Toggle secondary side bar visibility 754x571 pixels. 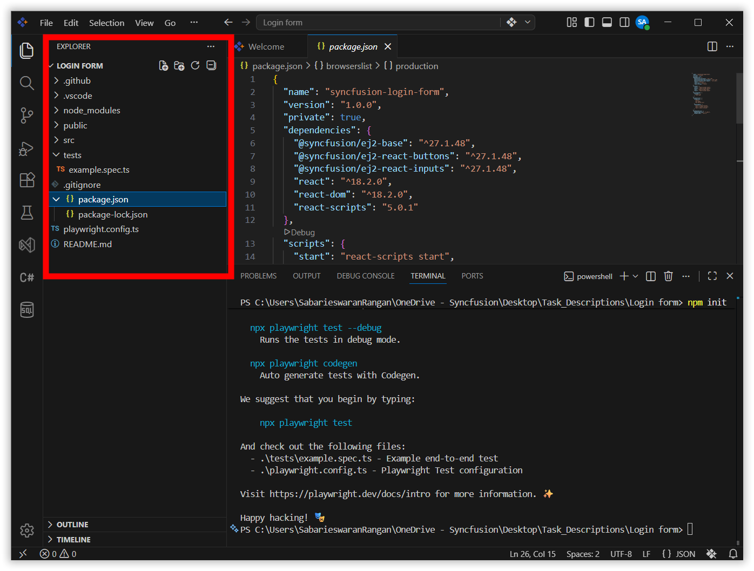(624, 22)
